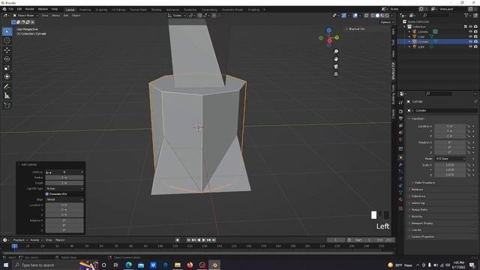Screen dimensions: 480x270
Task: Open the Align World dropdown
Action: click(x=64, y=199)
